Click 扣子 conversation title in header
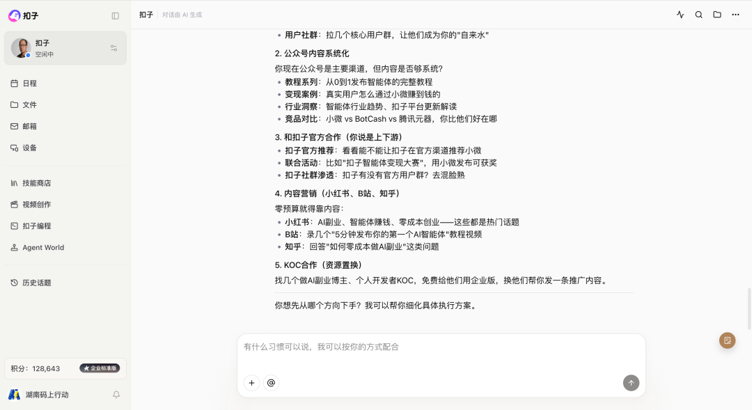 click(x=146, y=15)
